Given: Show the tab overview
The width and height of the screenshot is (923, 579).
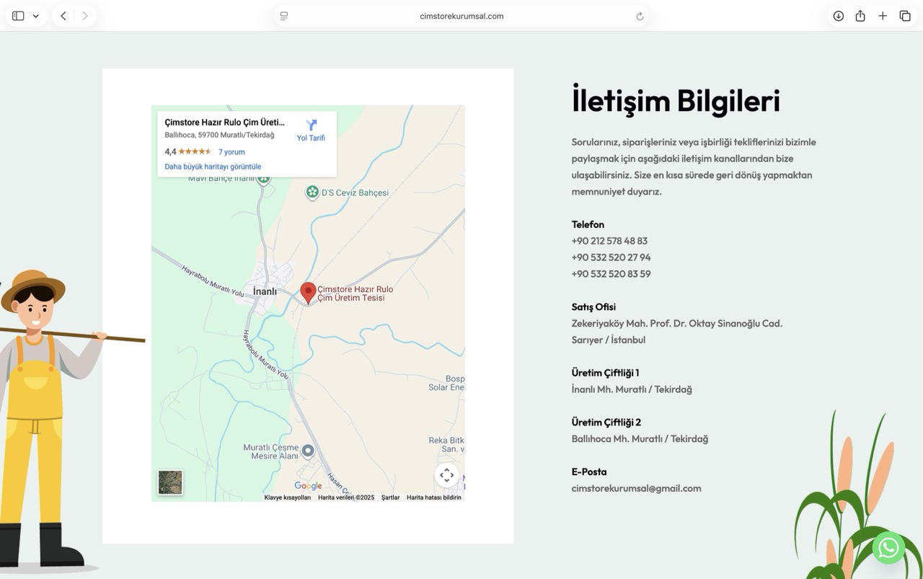Looking at the screenshot, I should [x=905, y=16].
